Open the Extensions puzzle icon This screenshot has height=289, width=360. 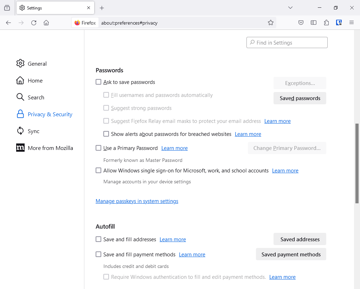pyautogui.click(x=326, y=23)
